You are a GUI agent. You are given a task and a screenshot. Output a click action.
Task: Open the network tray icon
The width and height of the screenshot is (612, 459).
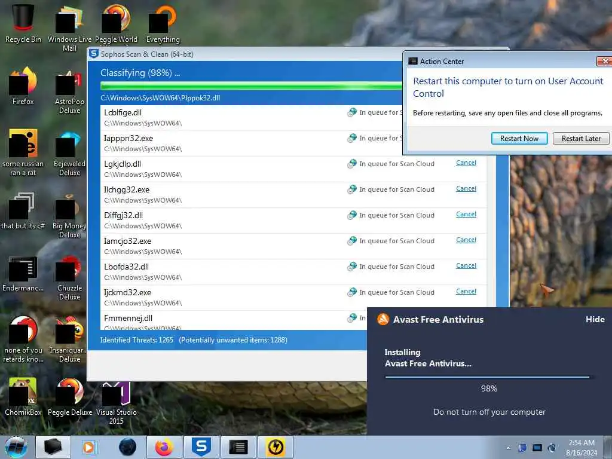[x=537, y=448]
